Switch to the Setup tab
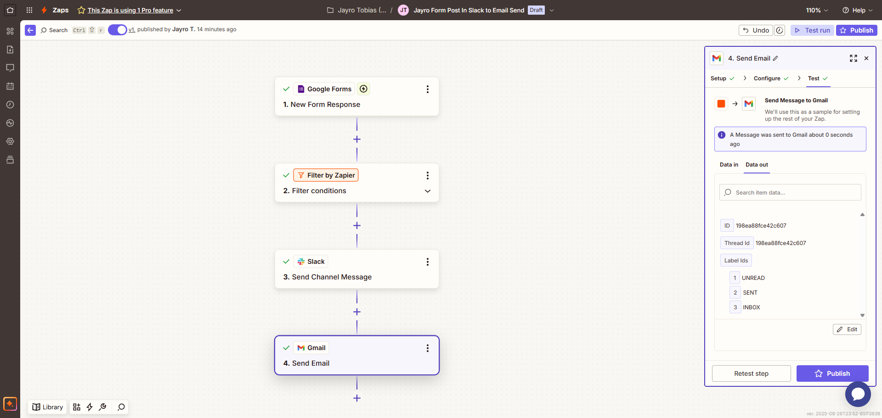Screen dimensions: 882x418 coord(722,78)
